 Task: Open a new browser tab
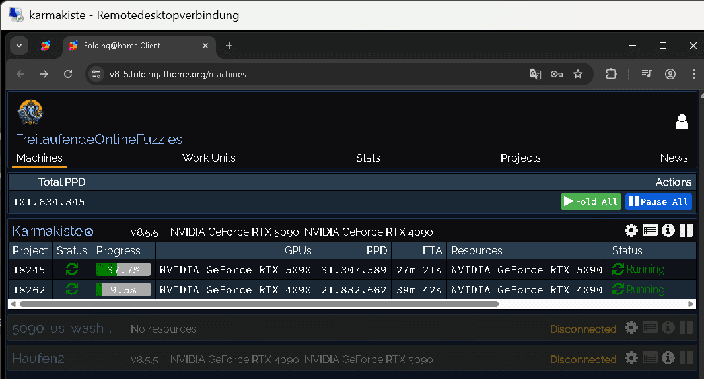coord(229,46)
